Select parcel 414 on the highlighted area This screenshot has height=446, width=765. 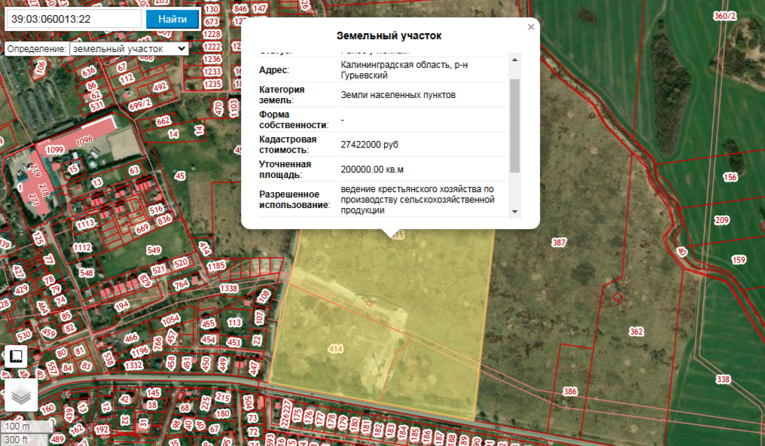(x=336, y=348)
